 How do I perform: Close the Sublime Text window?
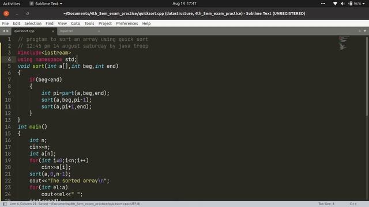point(6,14)
